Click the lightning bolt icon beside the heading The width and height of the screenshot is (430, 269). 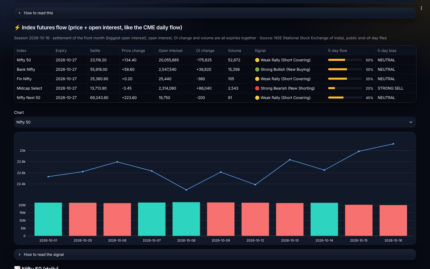[x=17, y=27]
